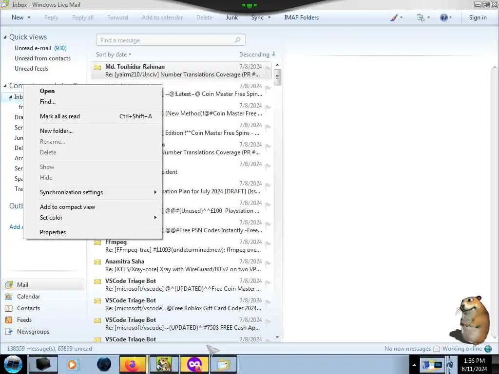The height and width of the screenshot is (374, 499).
Task: Collapse the Quick views section
Action: pyautogui.click(x=5, y=37)
